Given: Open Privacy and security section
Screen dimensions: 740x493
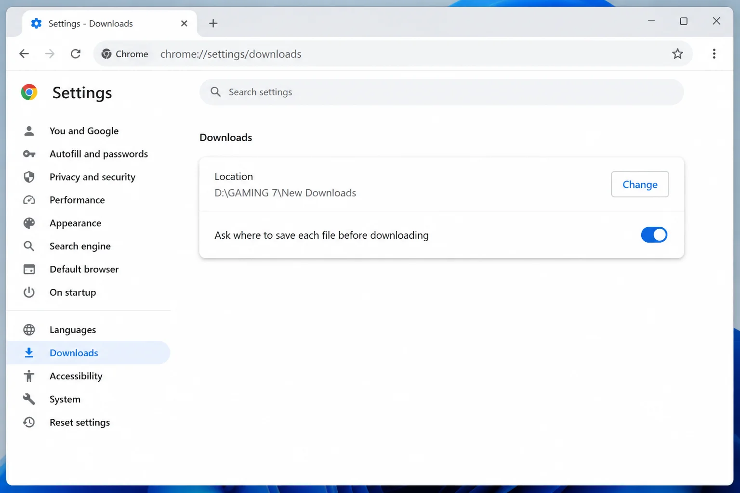Looking at the screenshot, I should [x=88, y=177].
